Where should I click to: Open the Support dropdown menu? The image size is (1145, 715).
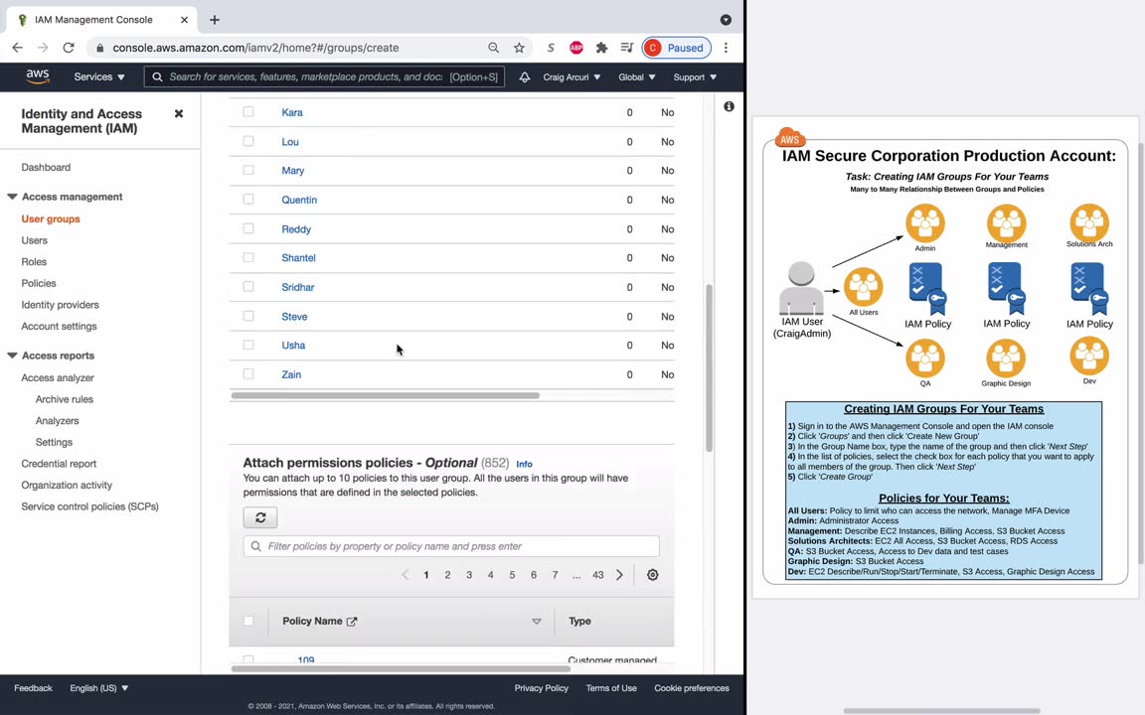695,76
